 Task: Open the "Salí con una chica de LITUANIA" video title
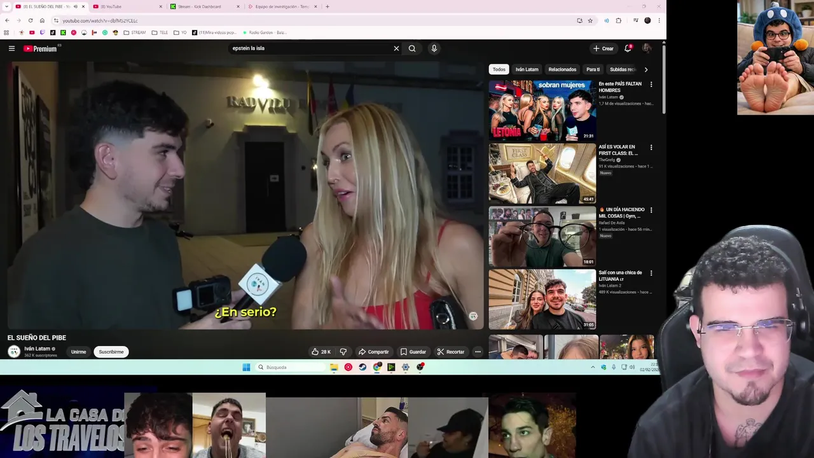(620, 275)
